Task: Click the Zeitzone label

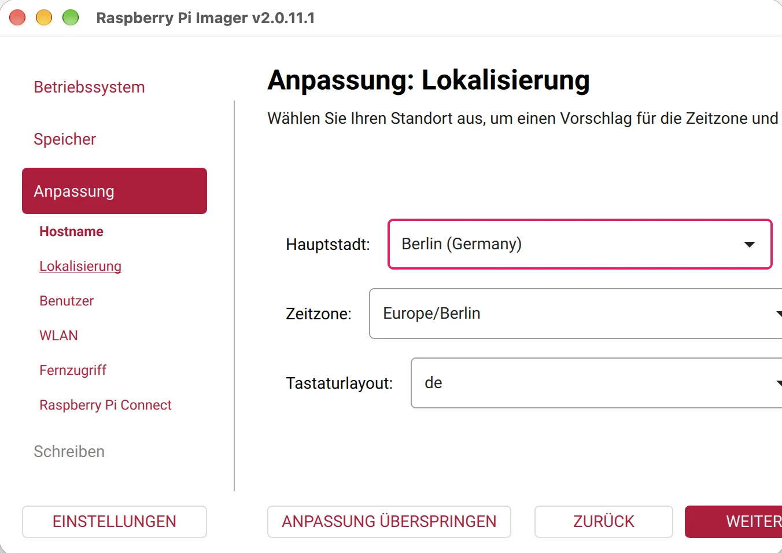Action: pos(319,314)
